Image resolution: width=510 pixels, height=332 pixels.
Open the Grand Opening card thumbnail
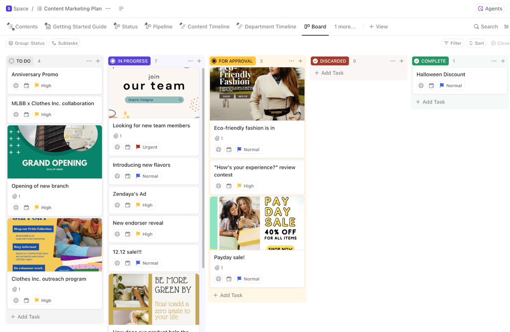tap(55, 152)
